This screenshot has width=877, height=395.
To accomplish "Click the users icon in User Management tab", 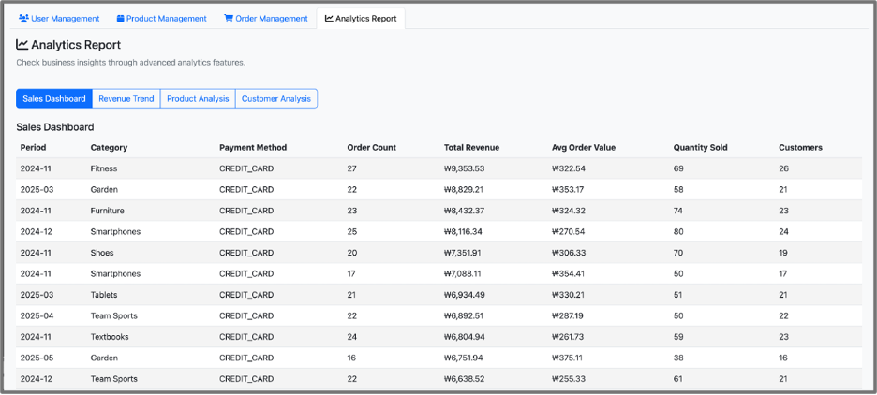I will pos(23,19).
